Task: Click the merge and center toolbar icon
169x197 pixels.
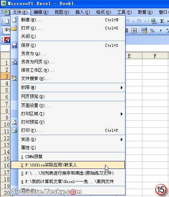Action: click(134, 31)
